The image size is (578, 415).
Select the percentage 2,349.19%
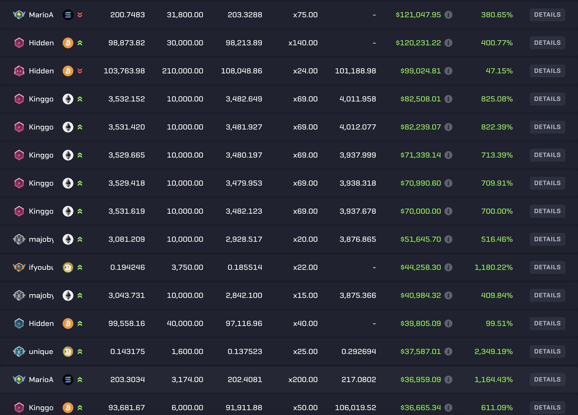click(494, 351)
